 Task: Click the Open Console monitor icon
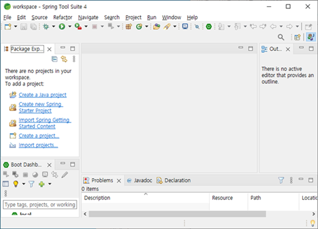pyautogui.click(x=185, y=27)
